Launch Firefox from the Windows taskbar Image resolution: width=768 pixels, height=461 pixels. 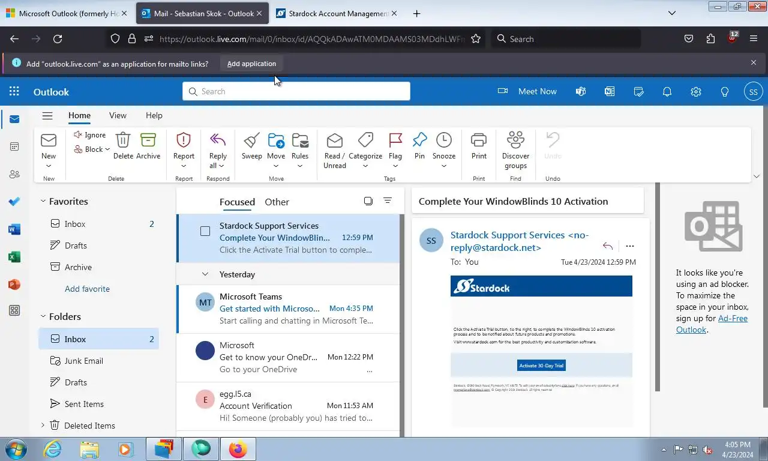[x=238, y=448]
